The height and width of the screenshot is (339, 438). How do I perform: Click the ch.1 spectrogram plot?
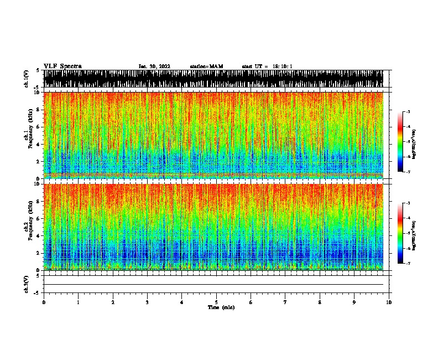213,135
